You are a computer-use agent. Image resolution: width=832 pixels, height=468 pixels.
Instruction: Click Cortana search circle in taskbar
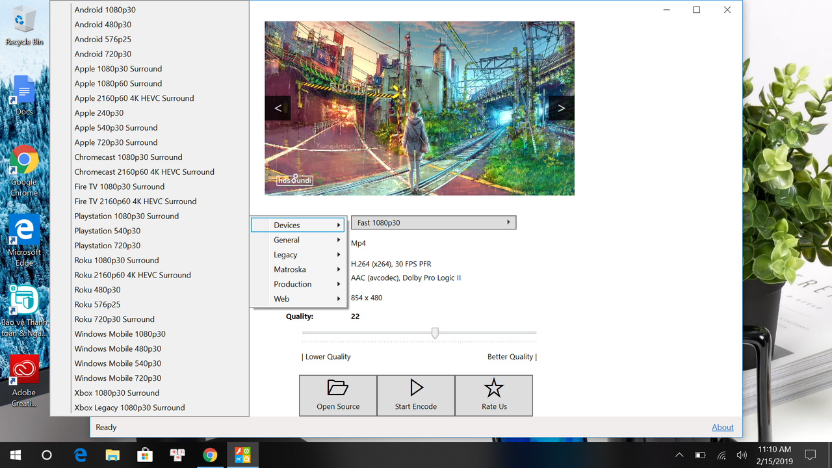pos(47,455)
